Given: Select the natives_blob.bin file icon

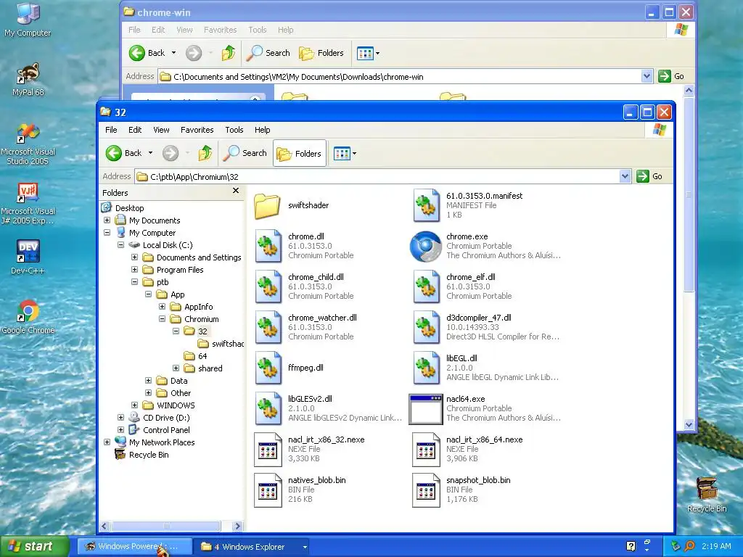Looking at the screenshot, I should 268,490.
